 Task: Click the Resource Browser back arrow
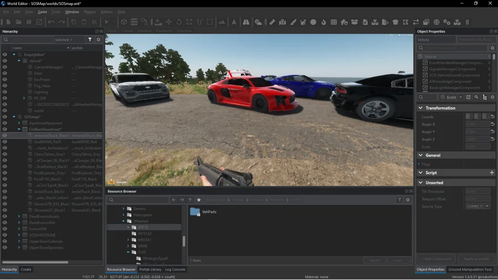174,200
